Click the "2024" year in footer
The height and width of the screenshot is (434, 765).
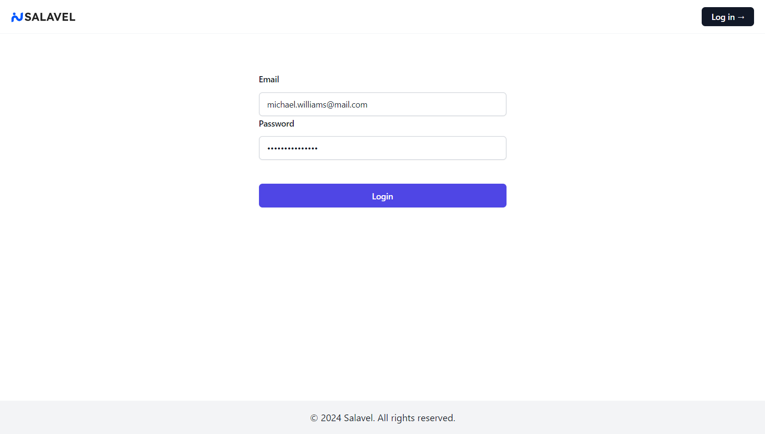click(331, 418)
